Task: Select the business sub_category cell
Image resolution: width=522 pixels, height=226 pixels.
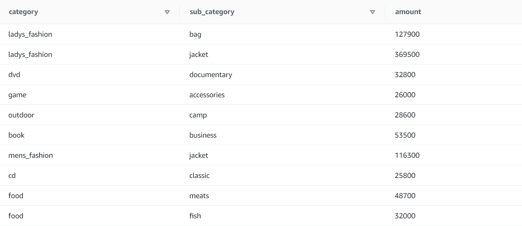Action: click(x=203, y=135)
